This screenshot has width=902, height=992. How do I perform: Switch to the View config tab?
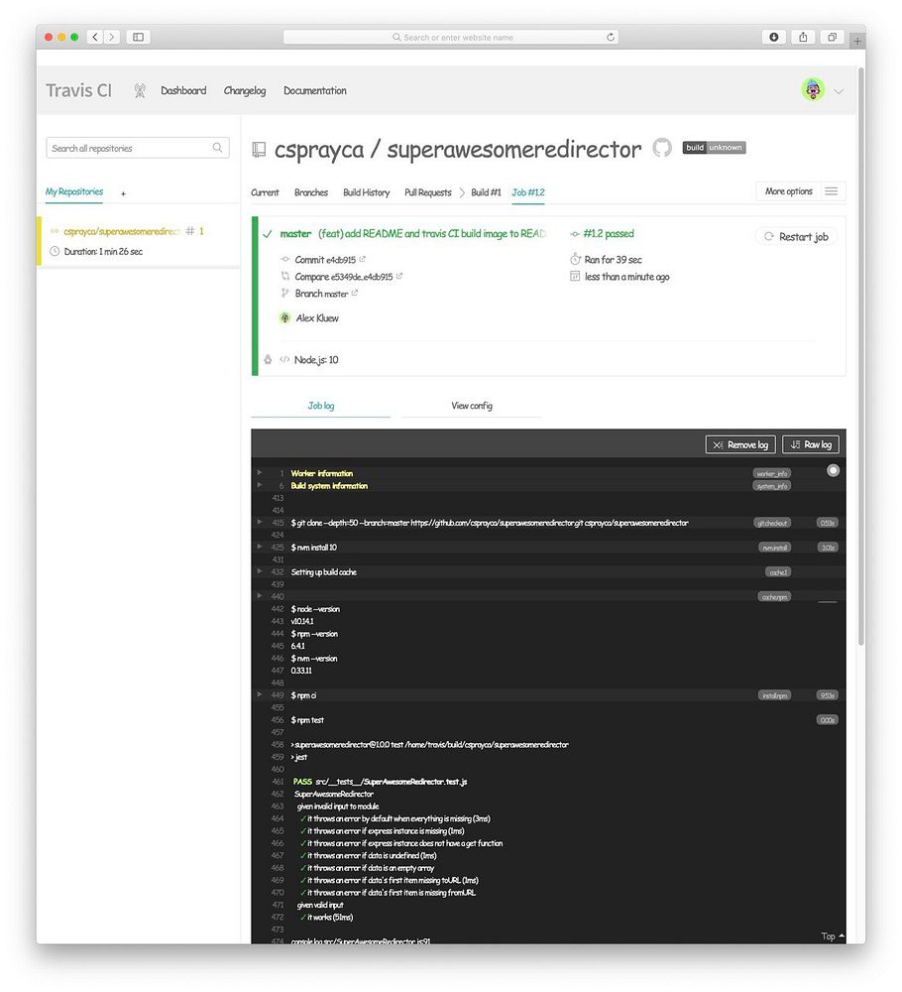coord(472,406)
